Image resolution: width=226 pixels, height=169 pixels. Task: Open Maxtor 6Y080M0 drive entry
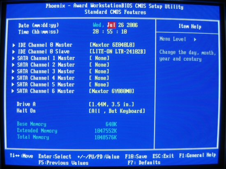coord(111,91)
